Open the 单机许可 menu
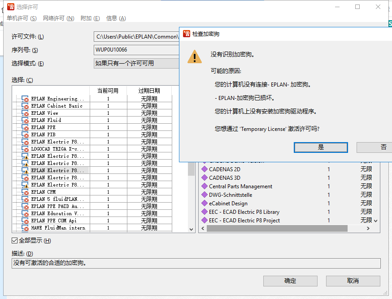This screenshot has height=299, width=392. click(22, 18)
